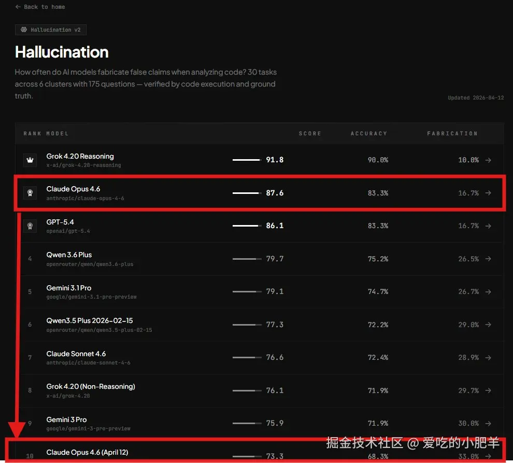Open details arrow for Qwen 3.6 Plus
This screenshot has width=513, height=463.
point(488,259)
